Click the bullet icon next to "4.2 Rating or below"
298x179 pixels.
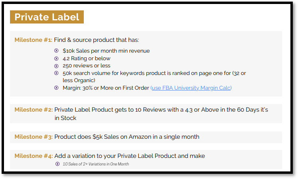pyautogui.click(x=56, y=58)
